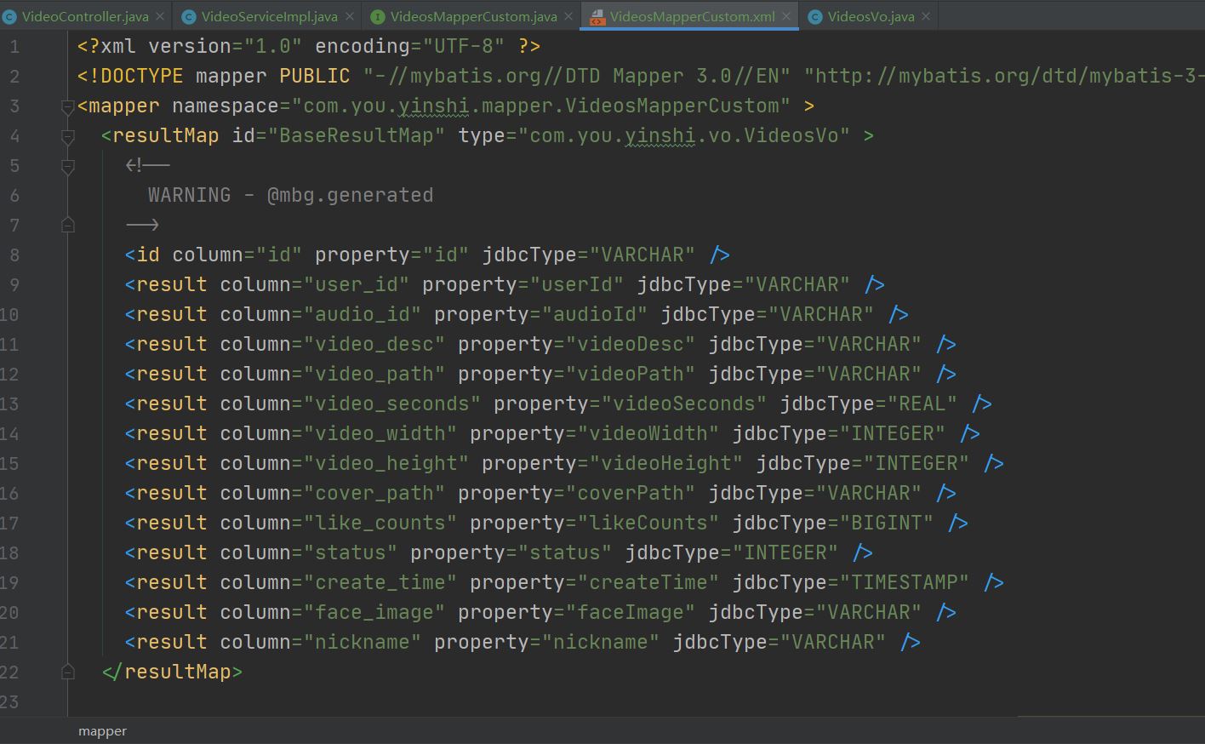The image size is (1205, 744).
Task: Click the user_id column value
Action: point(357,284)
